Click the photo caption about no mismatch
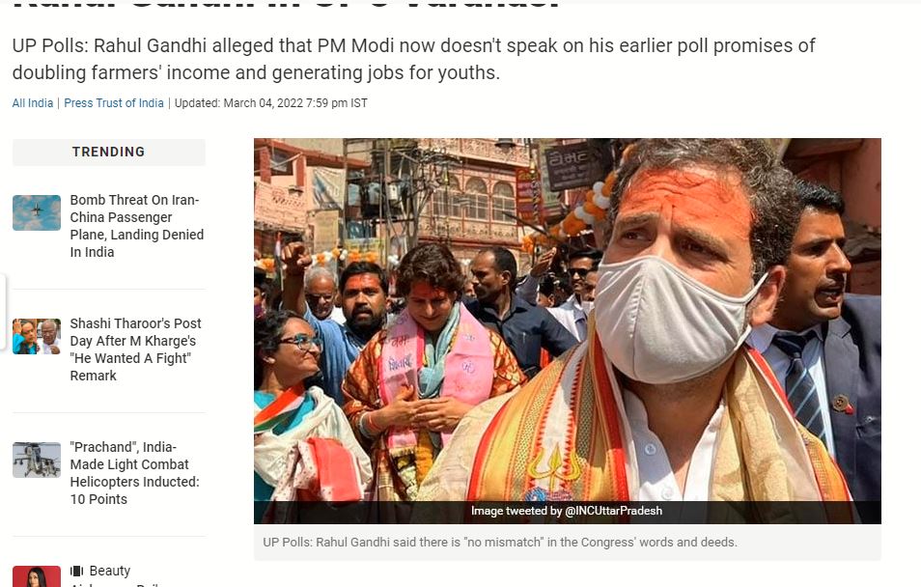The height and width of the screenshot is (587, 921). coord(500,542)
